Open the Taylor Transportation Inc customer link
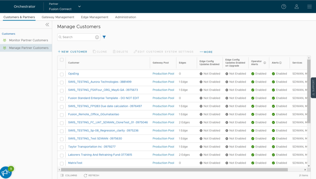 pyautogui.click(x=92, y=147)
